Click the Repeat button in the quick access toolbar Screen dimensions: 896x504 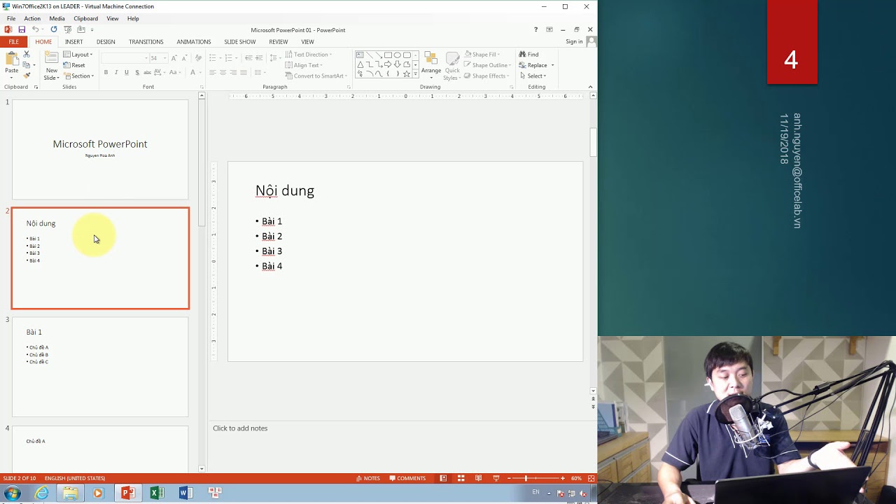pyautogui.click(x=53, y=29)
